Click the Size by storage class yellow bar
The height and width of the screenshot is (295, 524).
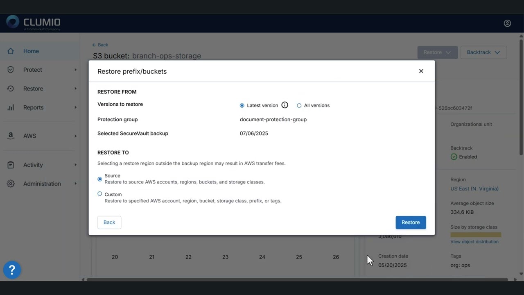tap(476, 235)
